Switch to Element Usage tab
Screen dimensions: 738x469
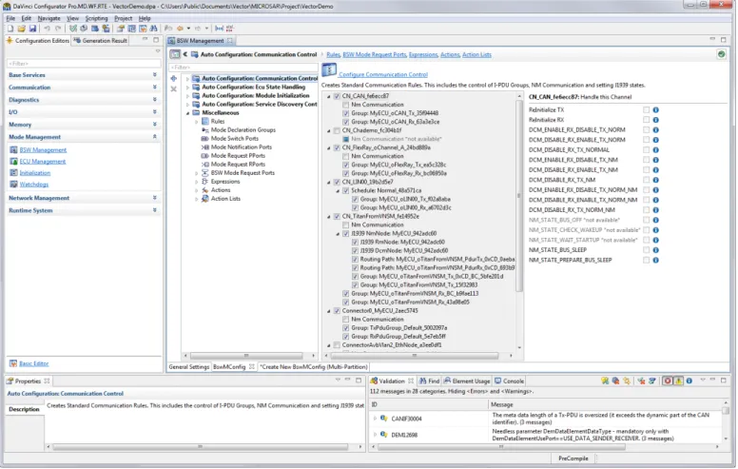[x=467, y=381]
